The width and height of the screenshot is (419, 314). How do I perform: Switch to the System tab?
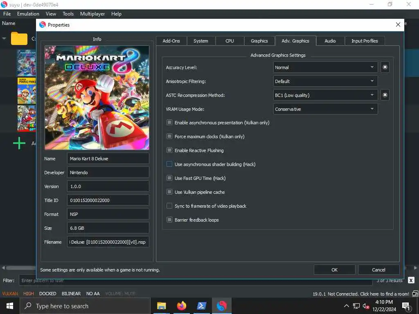[x=200, y=41]
